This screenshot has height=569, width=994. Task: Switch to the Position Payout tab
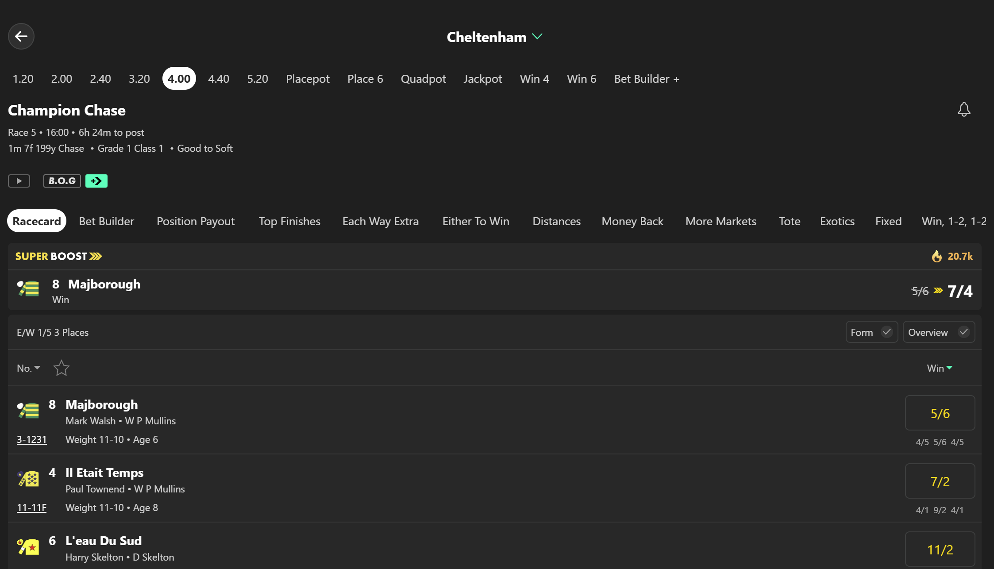pyautogui.click(x=196, y=221)
